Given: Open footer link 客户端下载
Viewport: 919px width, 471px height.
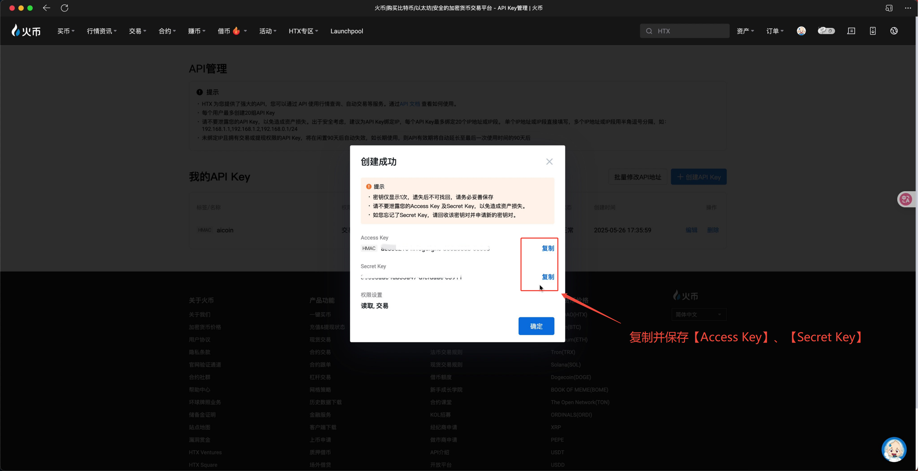Looking at the screenshot, I should pyautogui.click(x=323, y=427).
